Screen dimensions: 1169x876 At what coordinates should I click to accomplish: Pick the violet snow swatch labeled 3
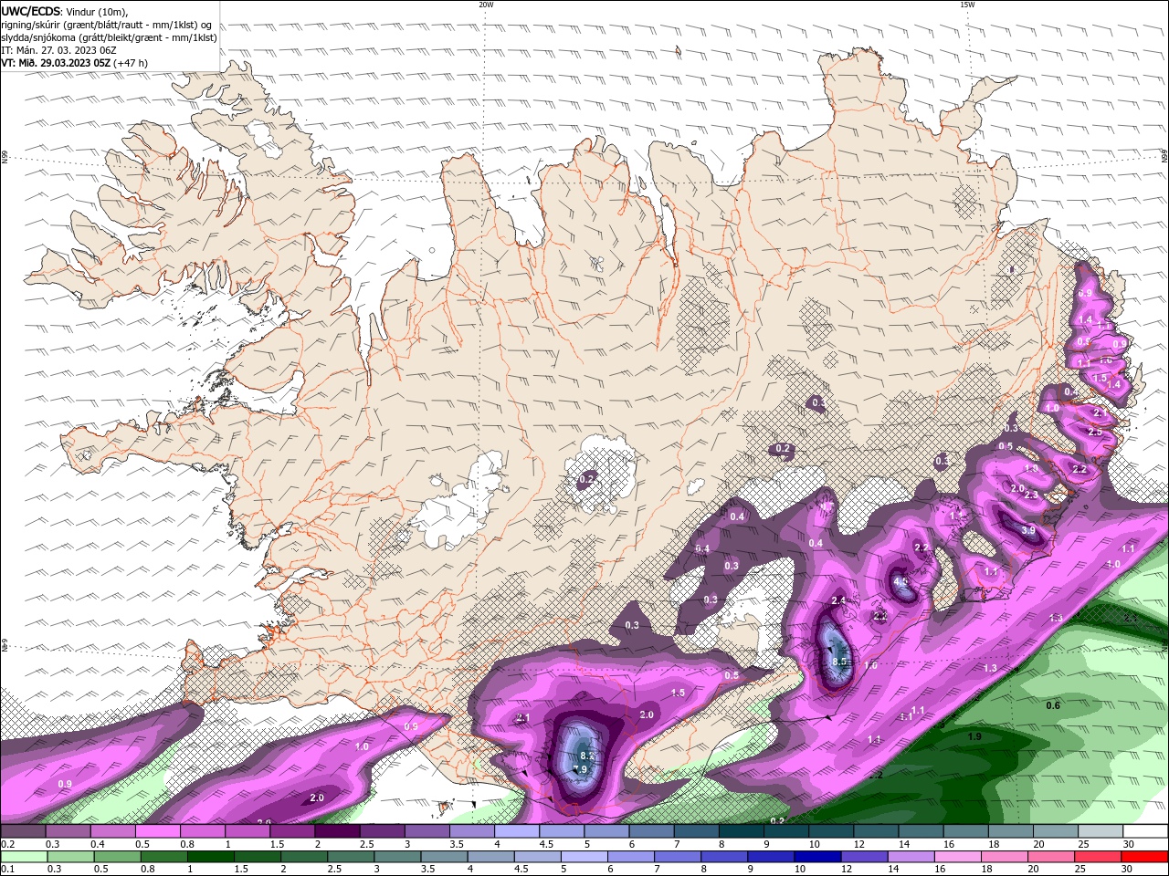pyautogui.click(x=427, y=831)
